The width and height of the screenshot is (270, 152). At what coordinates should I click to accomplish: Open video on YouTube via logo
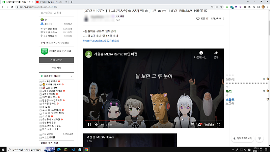tap(209, 125)
